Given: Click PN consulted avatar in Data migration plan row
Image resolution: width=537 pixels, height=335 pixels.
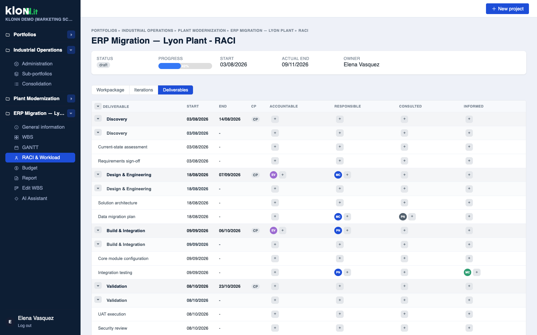Looking at the screenshot, I should [x=403, y=217].
